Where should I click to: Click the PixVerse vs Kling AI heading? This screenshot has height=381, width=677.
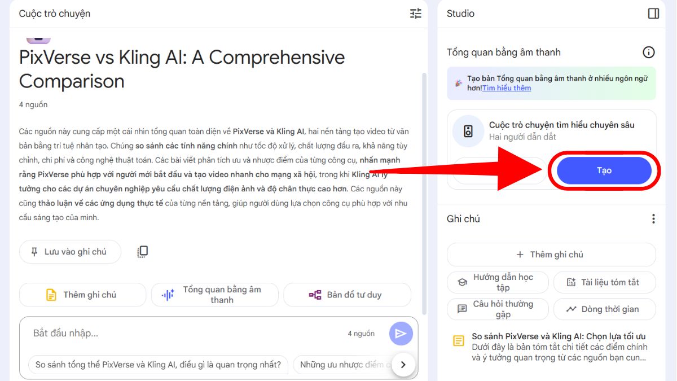click(x=182, y=69)
